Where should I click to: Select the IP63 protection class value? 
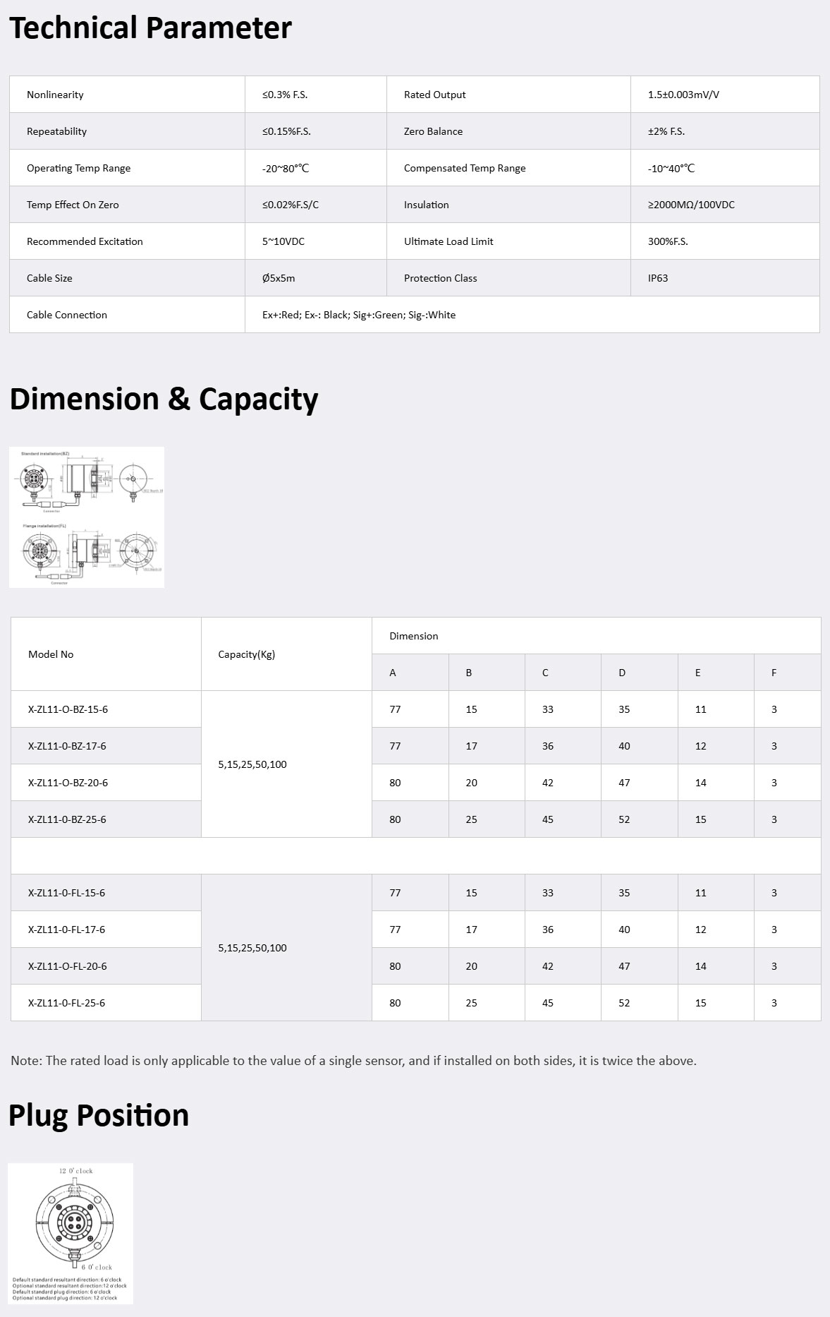tap(657, 278)
